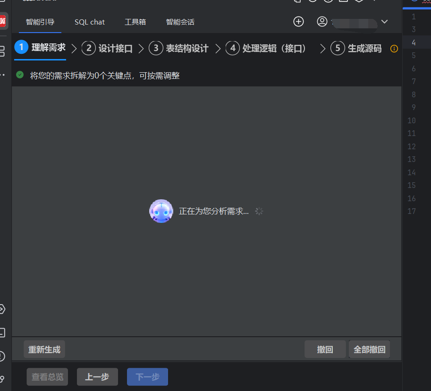Click the robot assistant avatar icon
Image resolution: width=431 pixels, height=391 pixels.
point(161,211)
